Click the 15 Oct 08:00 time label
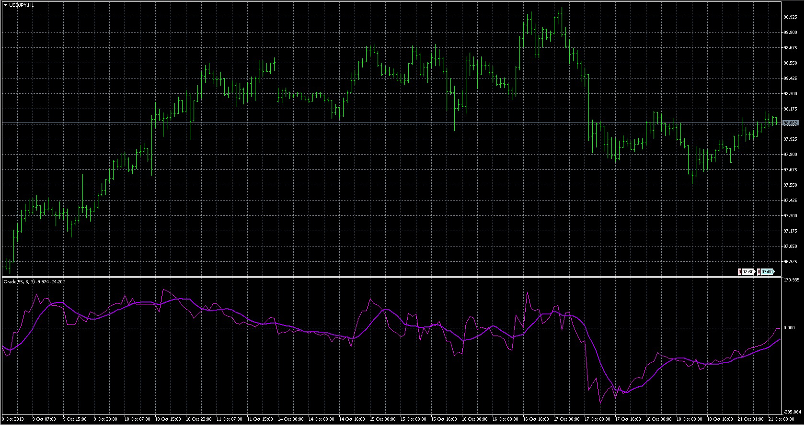 pyautogui.click(x=413, y=419)
